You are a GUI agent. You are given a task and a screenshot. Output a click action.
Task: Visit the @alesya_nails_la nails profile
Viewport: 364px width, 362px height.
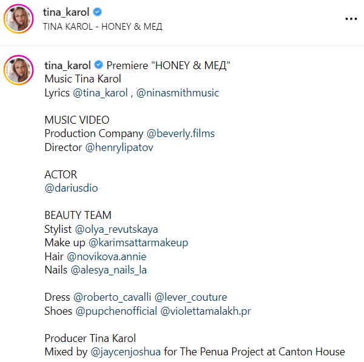pos(109,270)
